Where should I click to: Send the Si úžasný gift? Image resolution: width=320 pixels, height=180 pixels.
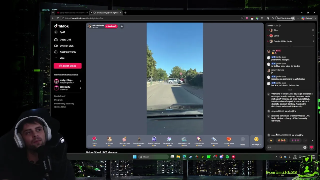point(109,141)
